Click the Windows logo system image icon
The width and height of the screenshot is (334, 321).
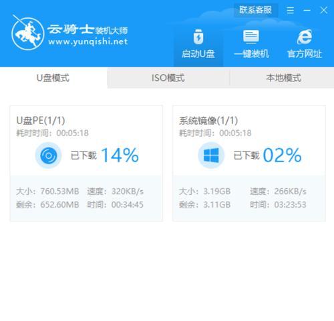coord(211,155)
